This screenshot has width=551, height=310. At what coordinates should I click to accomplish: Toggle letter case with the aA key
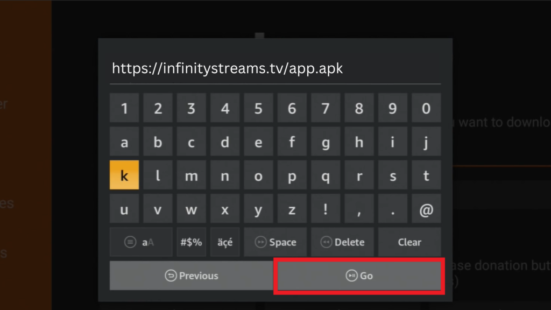pyautogui.click(x=141, y=242)
